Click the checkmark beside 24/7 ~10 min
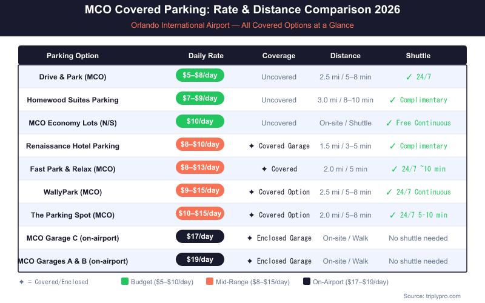Screen dimensions: 485x303 click(x=395, y=169)
